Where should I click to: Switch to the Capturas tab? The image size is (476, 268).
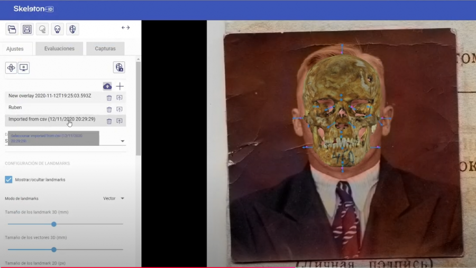(x=105, y=49)
